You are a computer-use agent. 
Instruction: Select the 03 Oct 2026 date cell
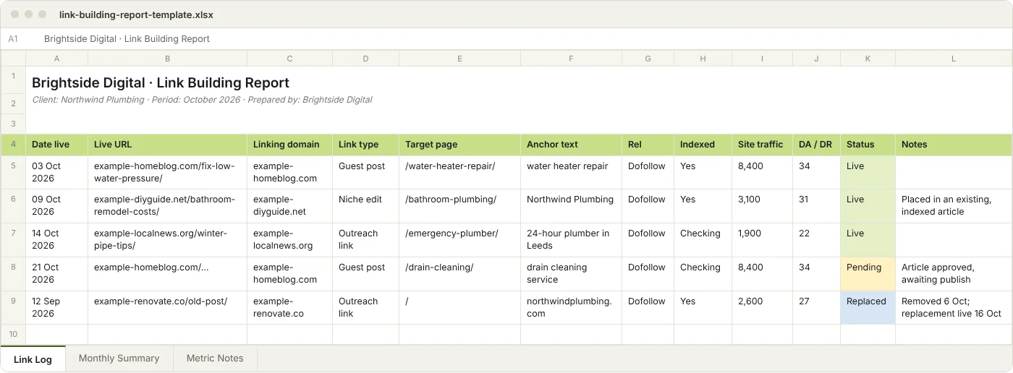[57, 172]
